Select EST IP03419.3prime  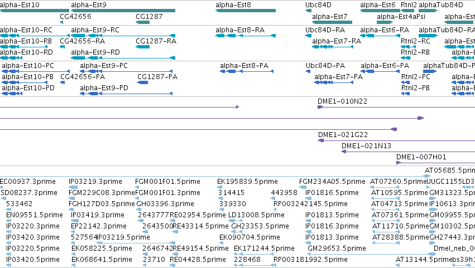98,215
